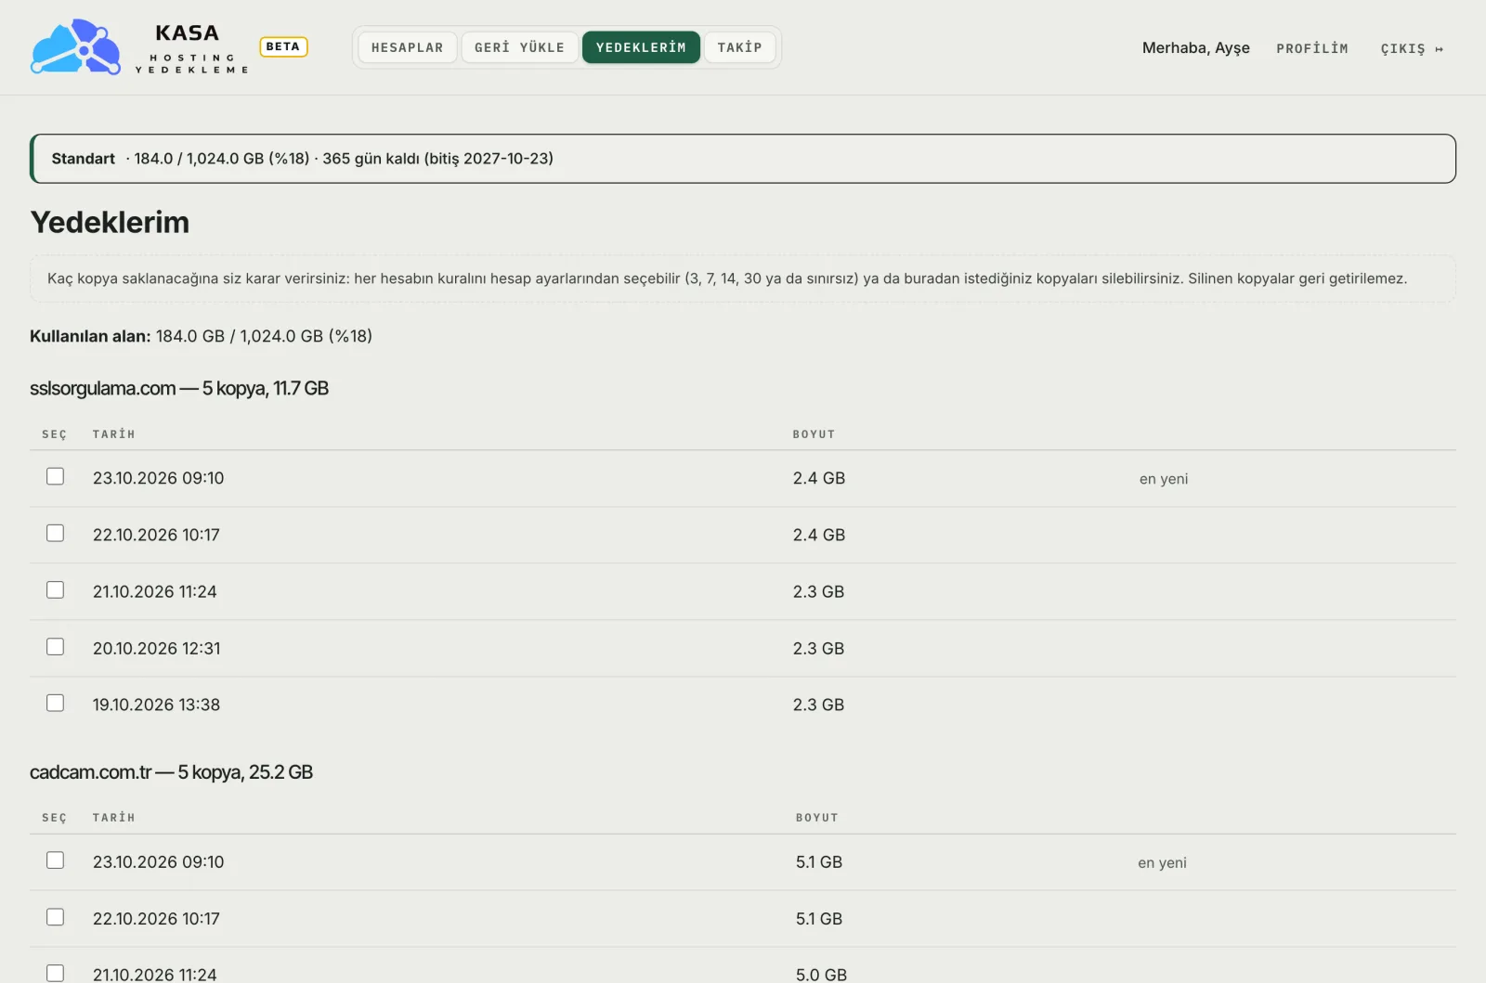Log out via the Çıkış link
Screen dimensions: 1486x983
click(1412, 48)
